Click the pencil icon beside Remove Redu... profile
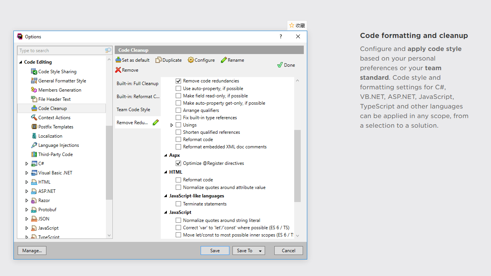491x276 pixels. pos(155,122)
